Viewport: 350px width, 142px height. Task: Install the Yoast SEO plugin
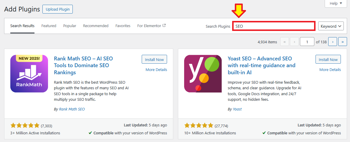pyautogui.click(x=328, y=60)
